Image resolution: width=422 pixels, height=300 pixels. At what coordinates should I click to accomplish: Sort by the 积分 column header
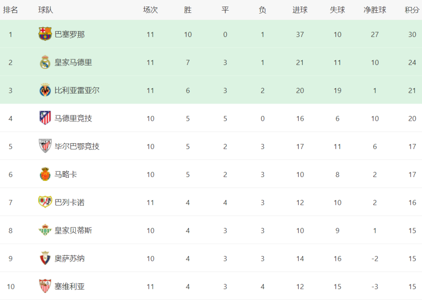point(412,10)
